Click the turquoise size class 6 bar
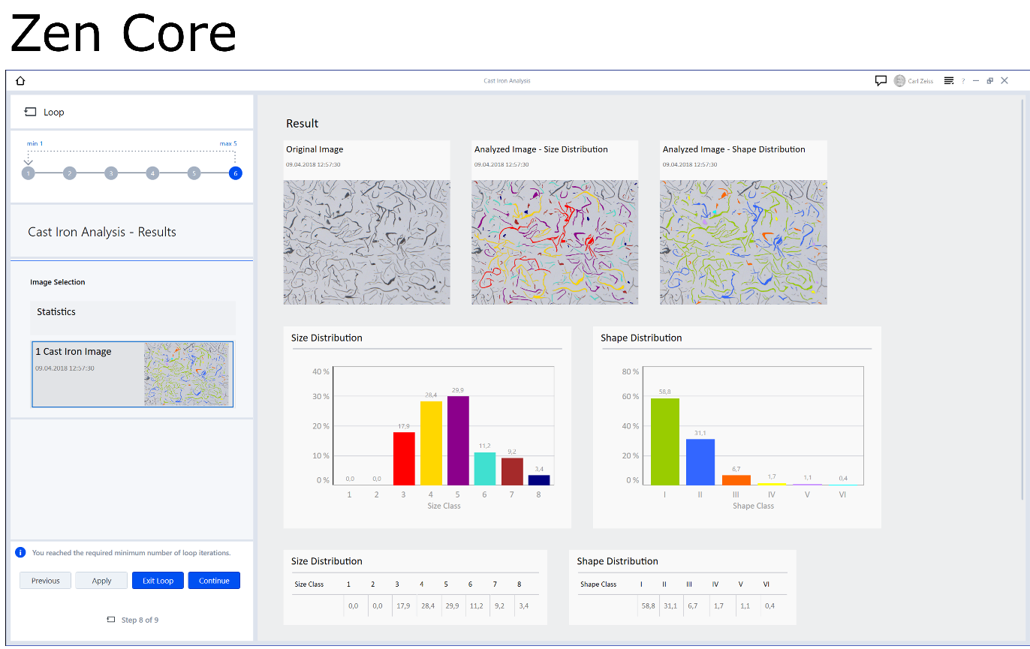Screen dimensions: 1030x649 485,468
